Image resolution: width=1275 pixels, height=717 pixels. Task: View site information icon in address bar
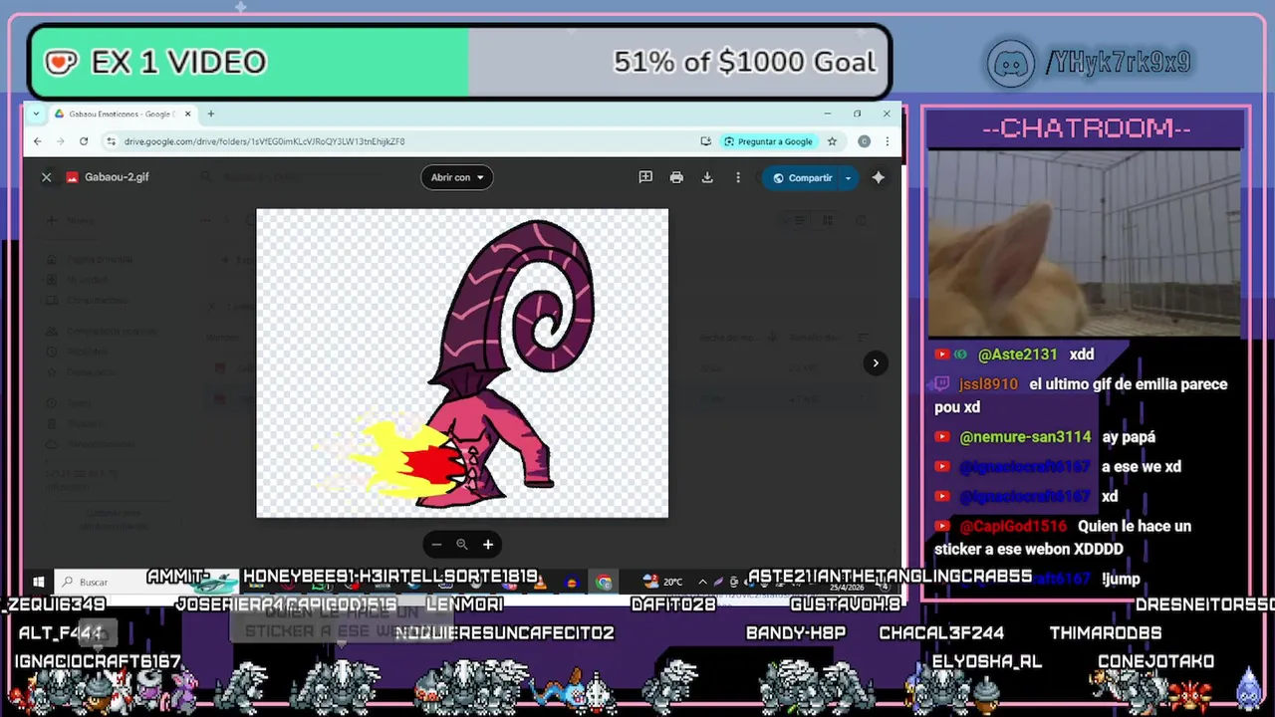111,141
